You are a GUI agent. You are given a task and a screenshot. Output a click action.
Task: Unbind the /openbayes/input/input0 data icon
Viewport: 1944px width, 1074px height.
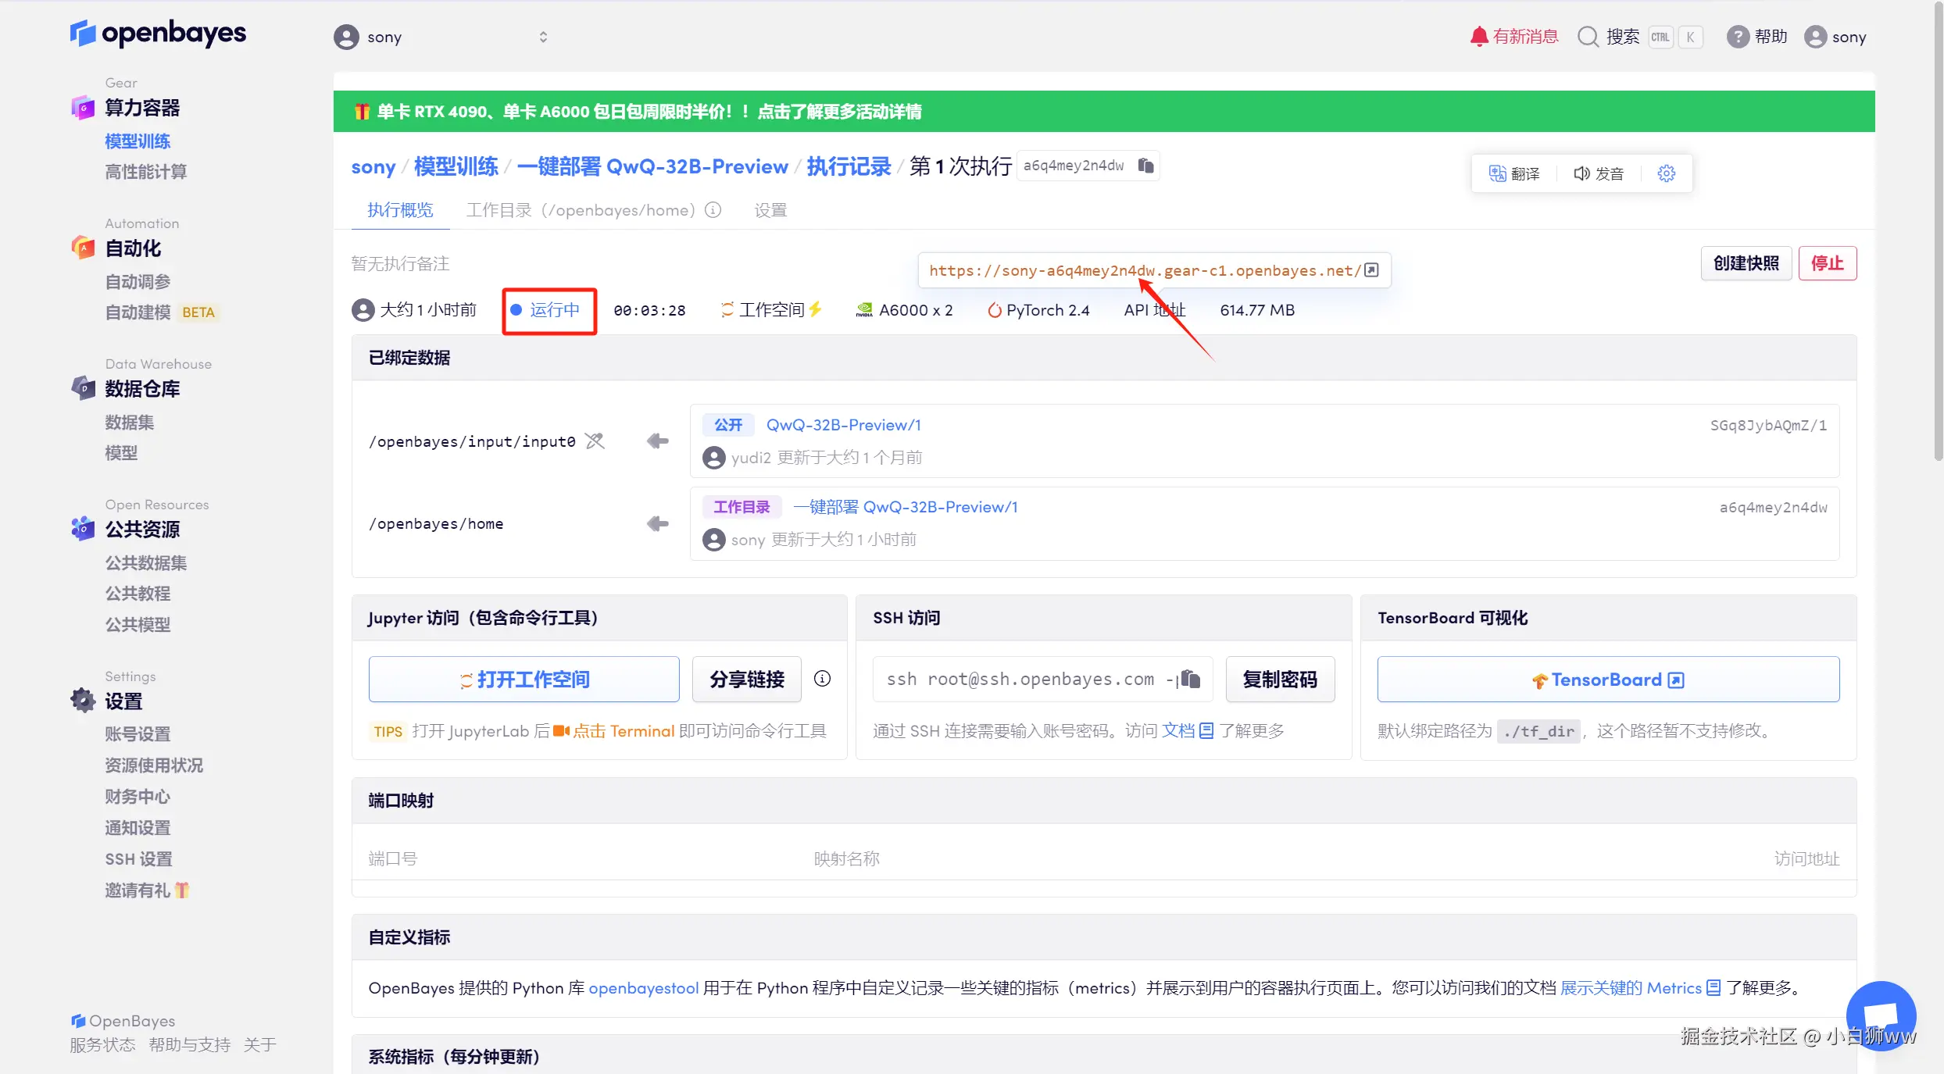point(595,441)
